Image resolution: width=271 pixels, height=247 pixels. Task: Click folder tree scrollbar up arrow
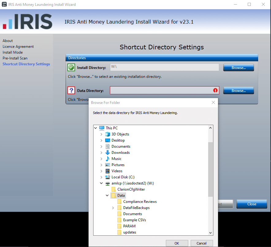tap(210, 128)
